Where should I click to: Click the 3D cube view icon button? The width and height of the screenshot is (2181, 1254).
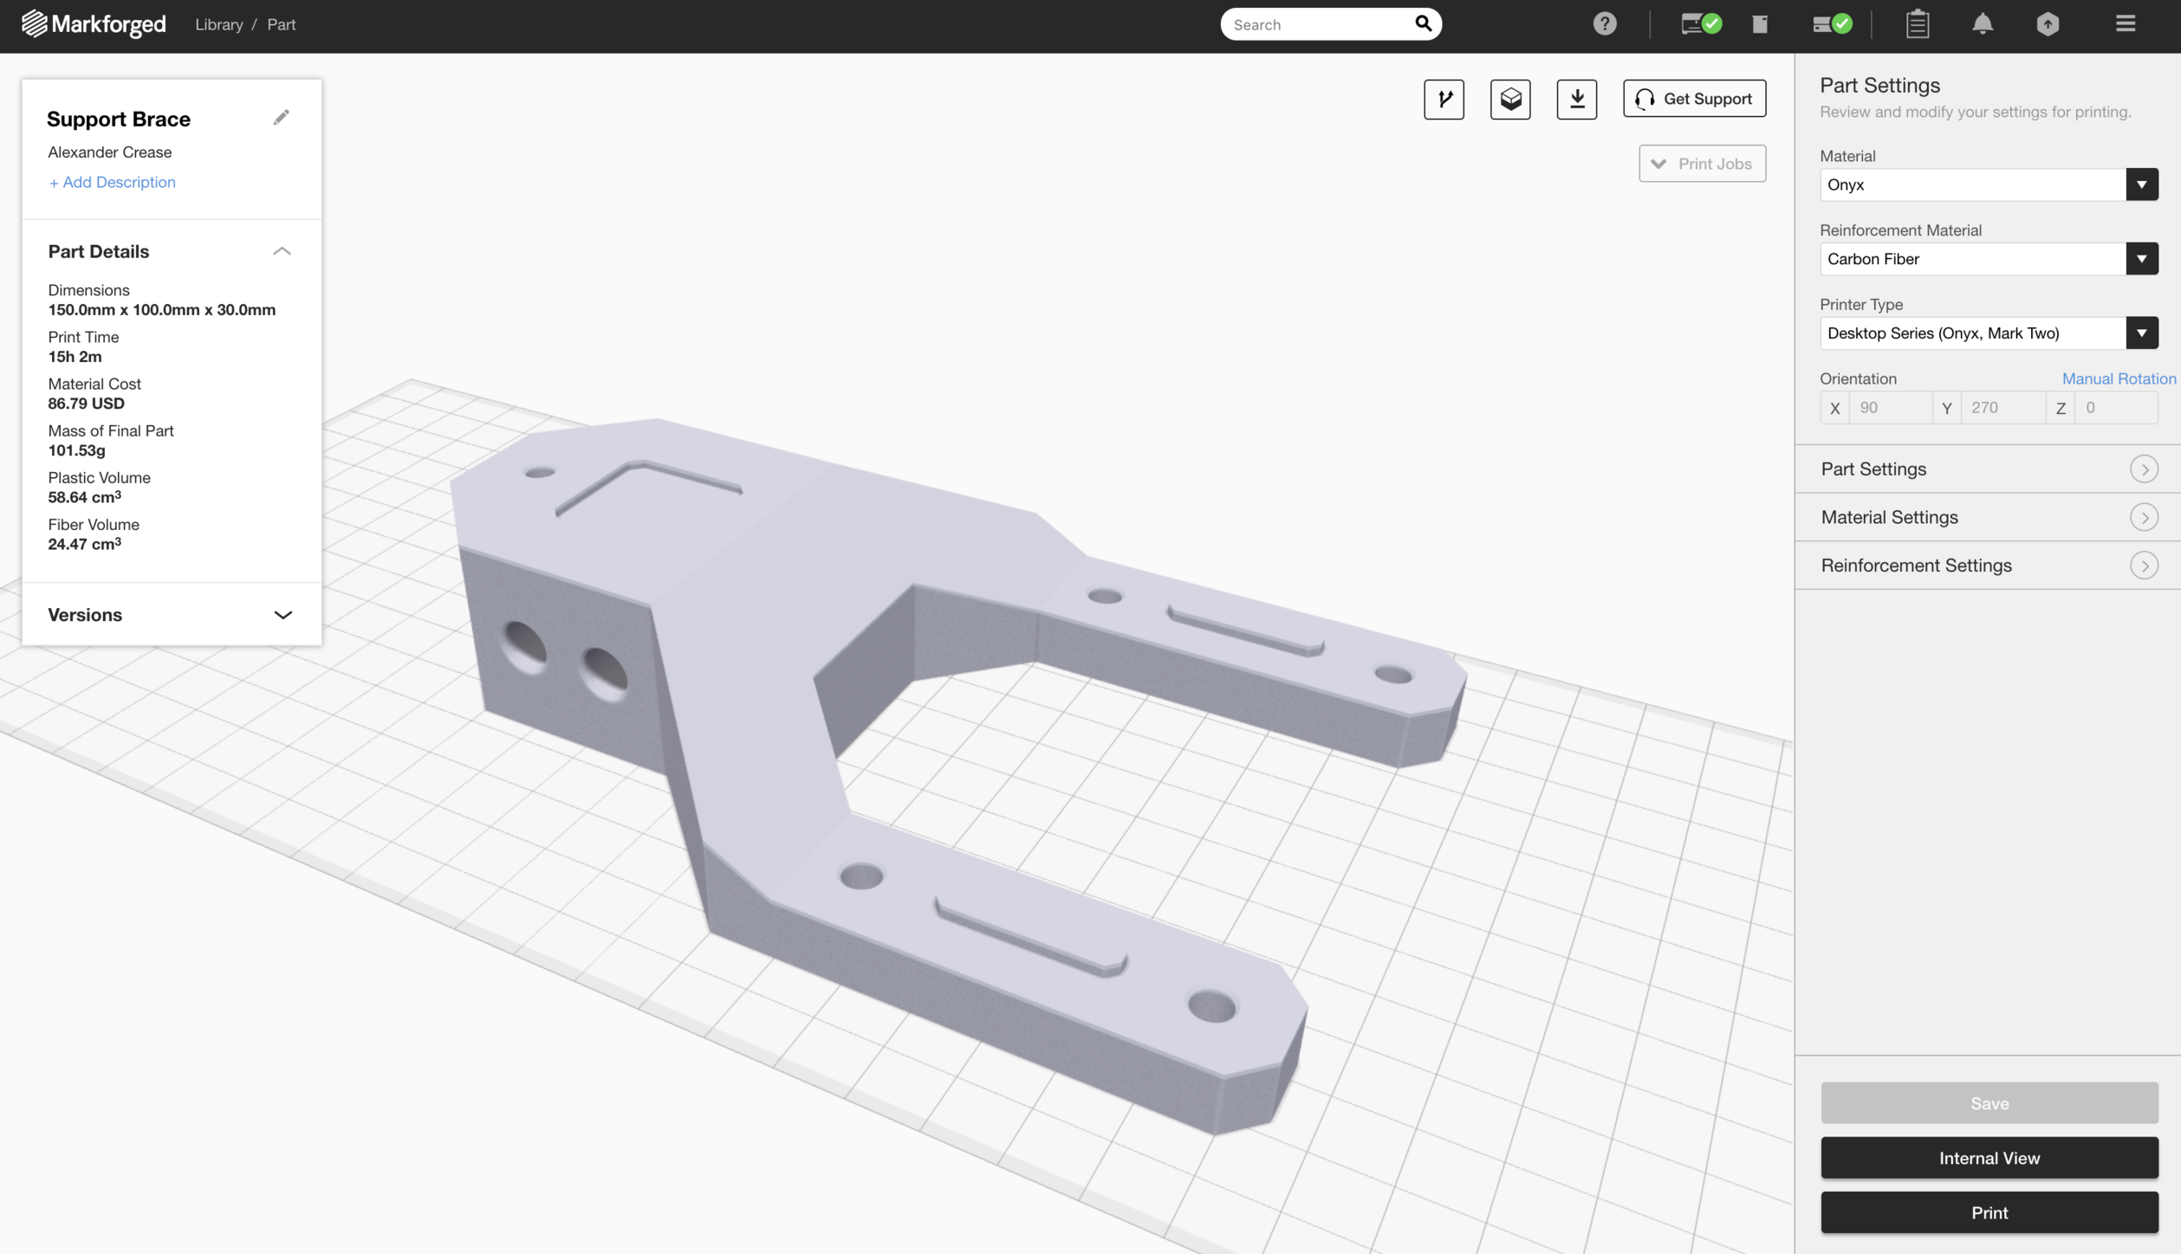1509,99
